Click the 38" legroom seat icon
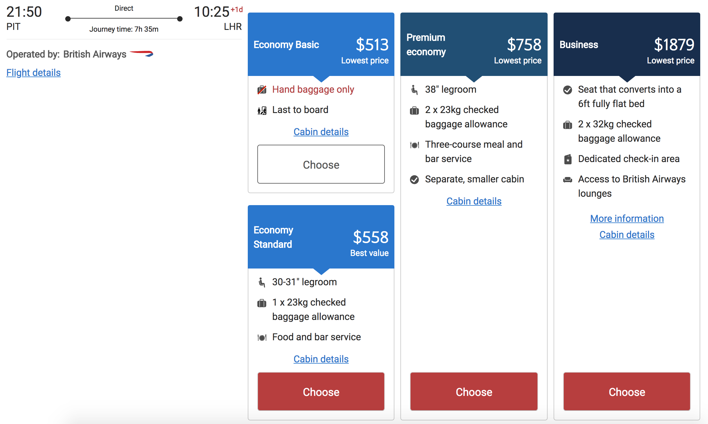 (414, 90)
